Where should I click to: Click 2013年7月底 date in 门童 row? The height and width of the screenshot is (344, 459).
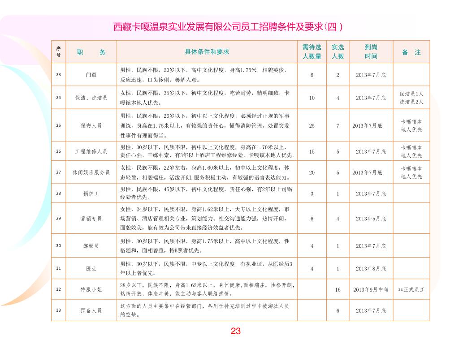(x=371, y=75)
